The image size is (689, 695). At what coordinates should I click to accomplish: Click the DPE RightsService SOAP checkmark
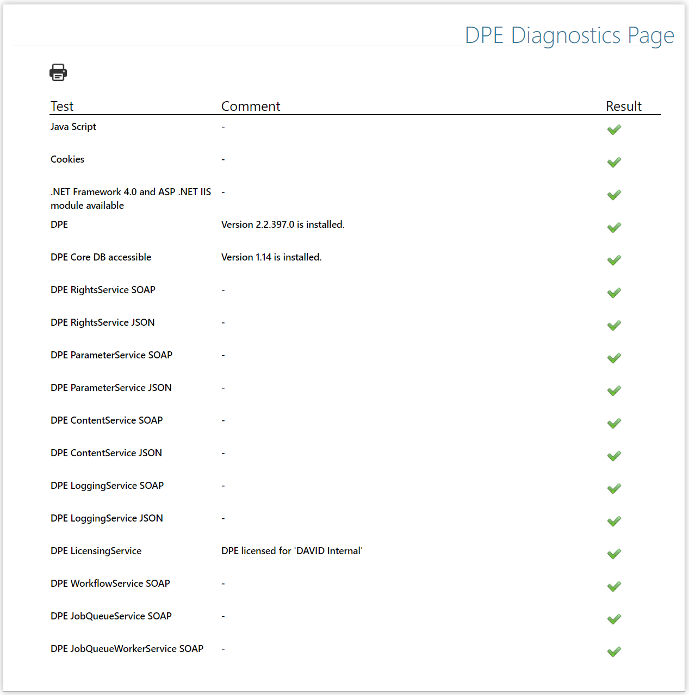point(614,293)
